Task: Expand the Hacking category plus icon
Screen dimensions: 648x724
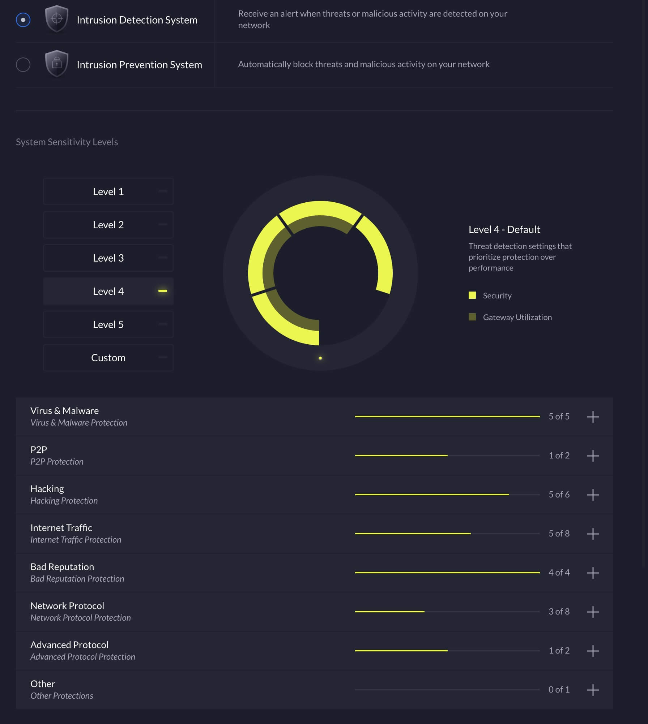Action: [x=593, y=495]
